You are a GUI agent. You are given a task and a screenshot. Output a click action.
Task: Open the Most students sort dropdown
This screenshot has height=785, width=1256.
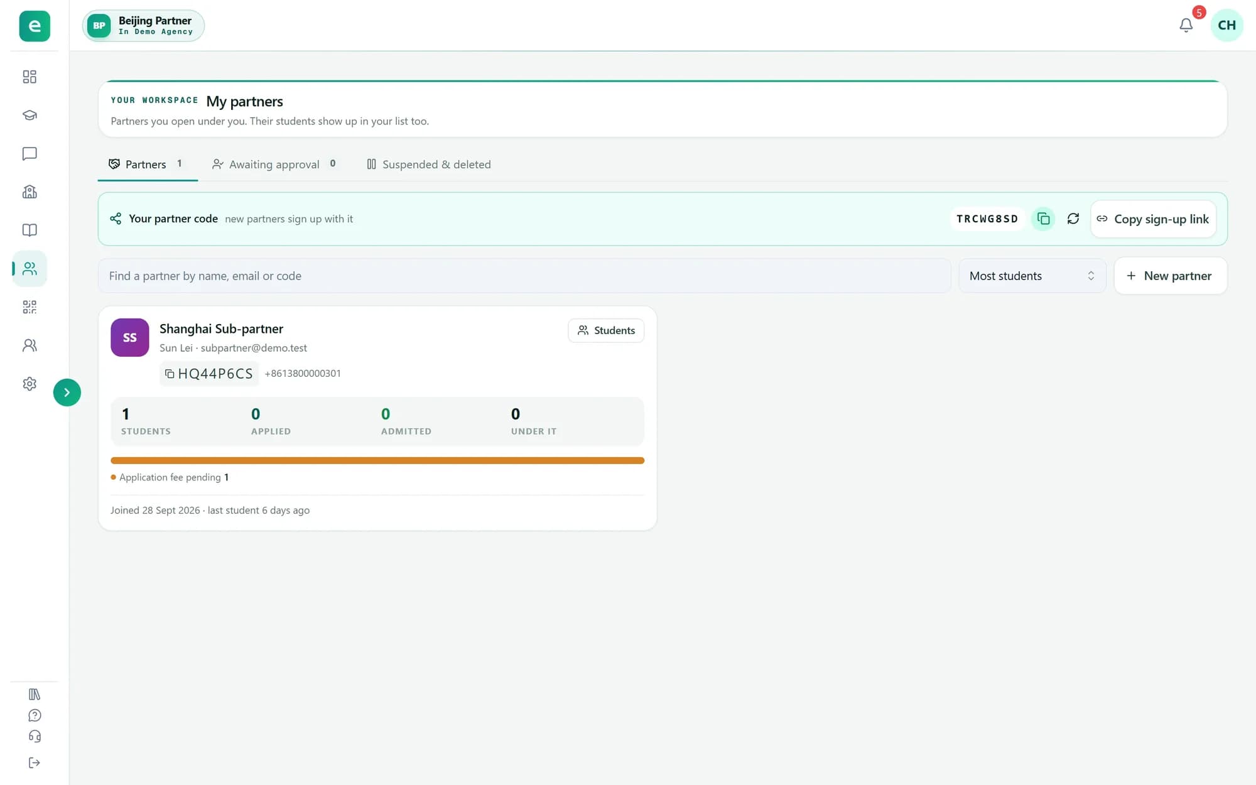[x=1032, y=276]
